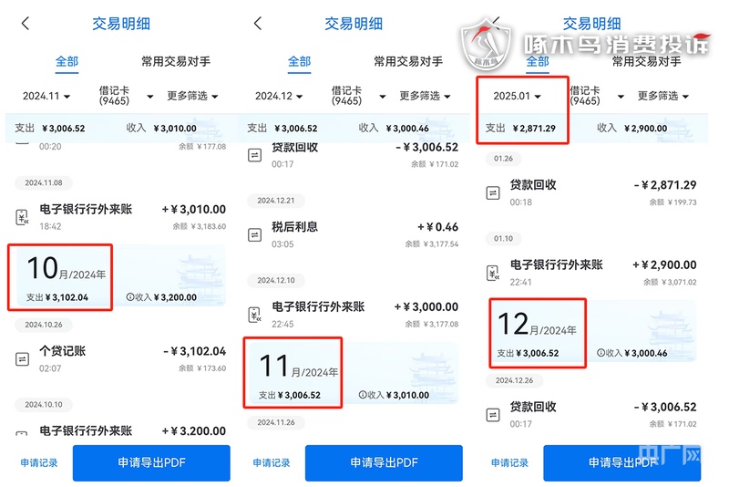Open the 2024.11 month dropdown
Viewport: 729px width, 487px height.
tap(47, 96)
